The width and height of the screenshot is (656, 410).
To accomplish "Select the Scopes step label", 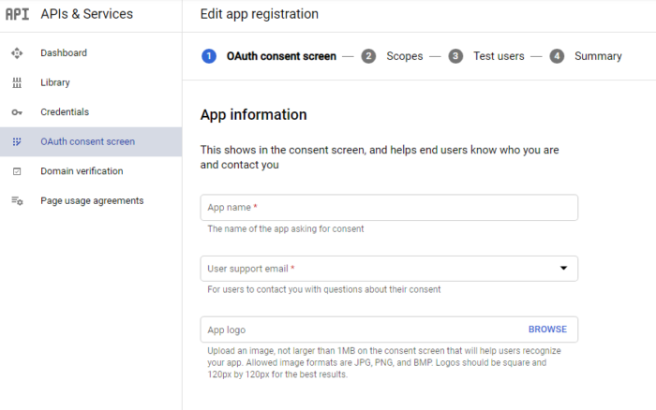I will pyautogui.click(x=405, y=56).
